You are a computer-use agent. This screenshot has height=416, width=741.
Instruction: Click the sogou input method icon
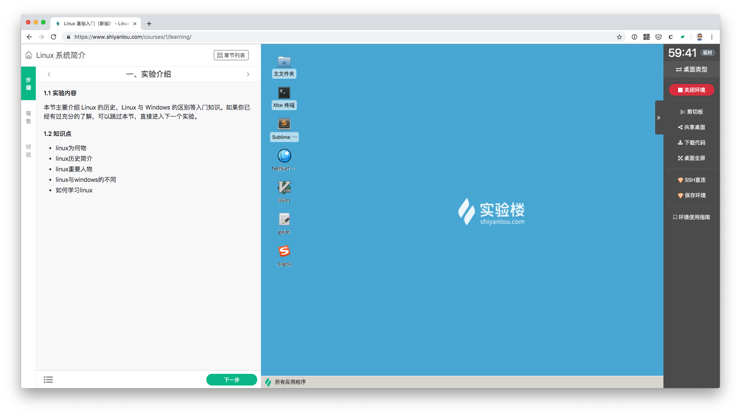pos(284,251)
